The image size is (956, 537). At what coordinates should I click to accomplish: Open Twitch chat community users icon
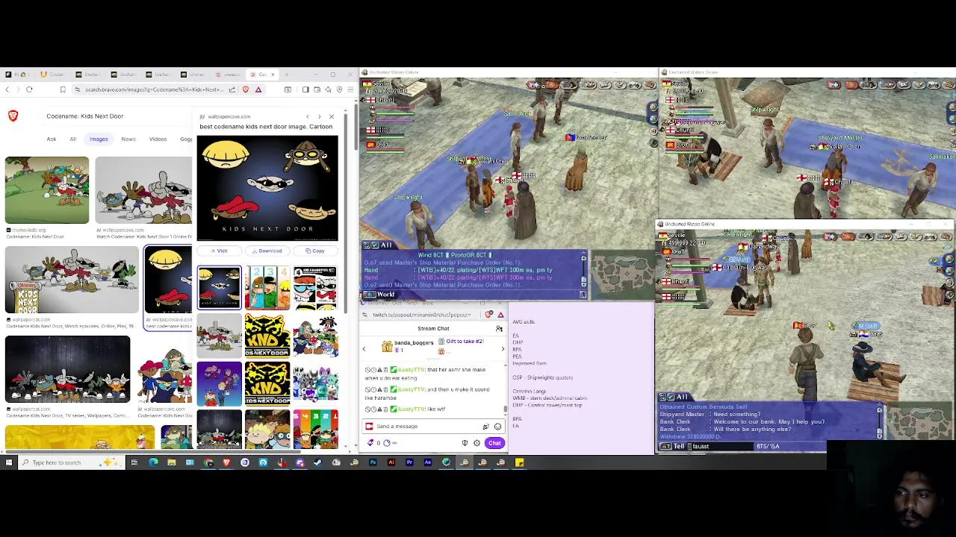499,328
